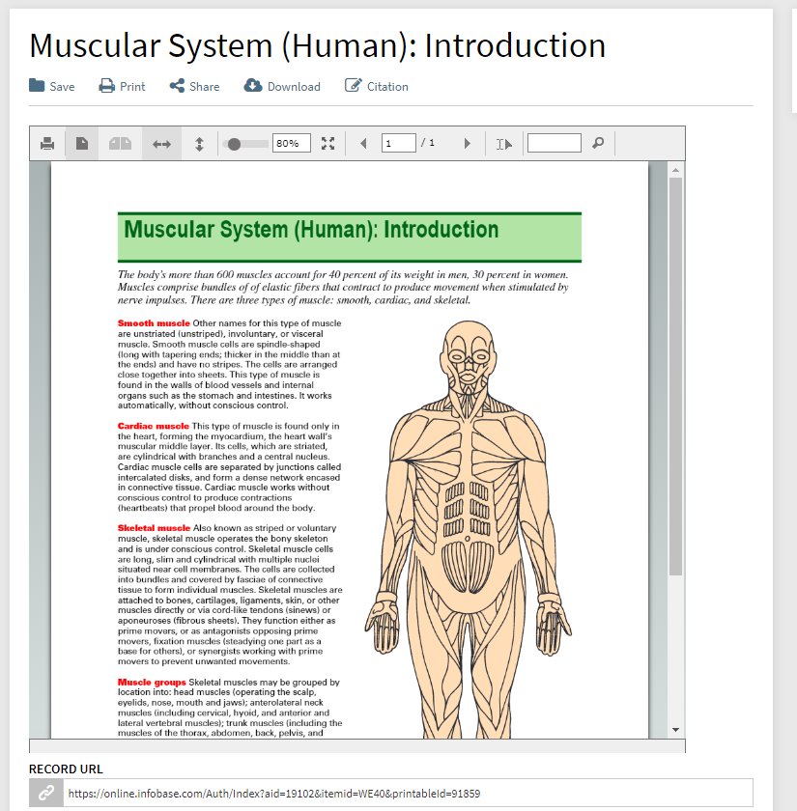Click the search magnifier icon
The width and height of the screenshot is (797, 811).
598,143
